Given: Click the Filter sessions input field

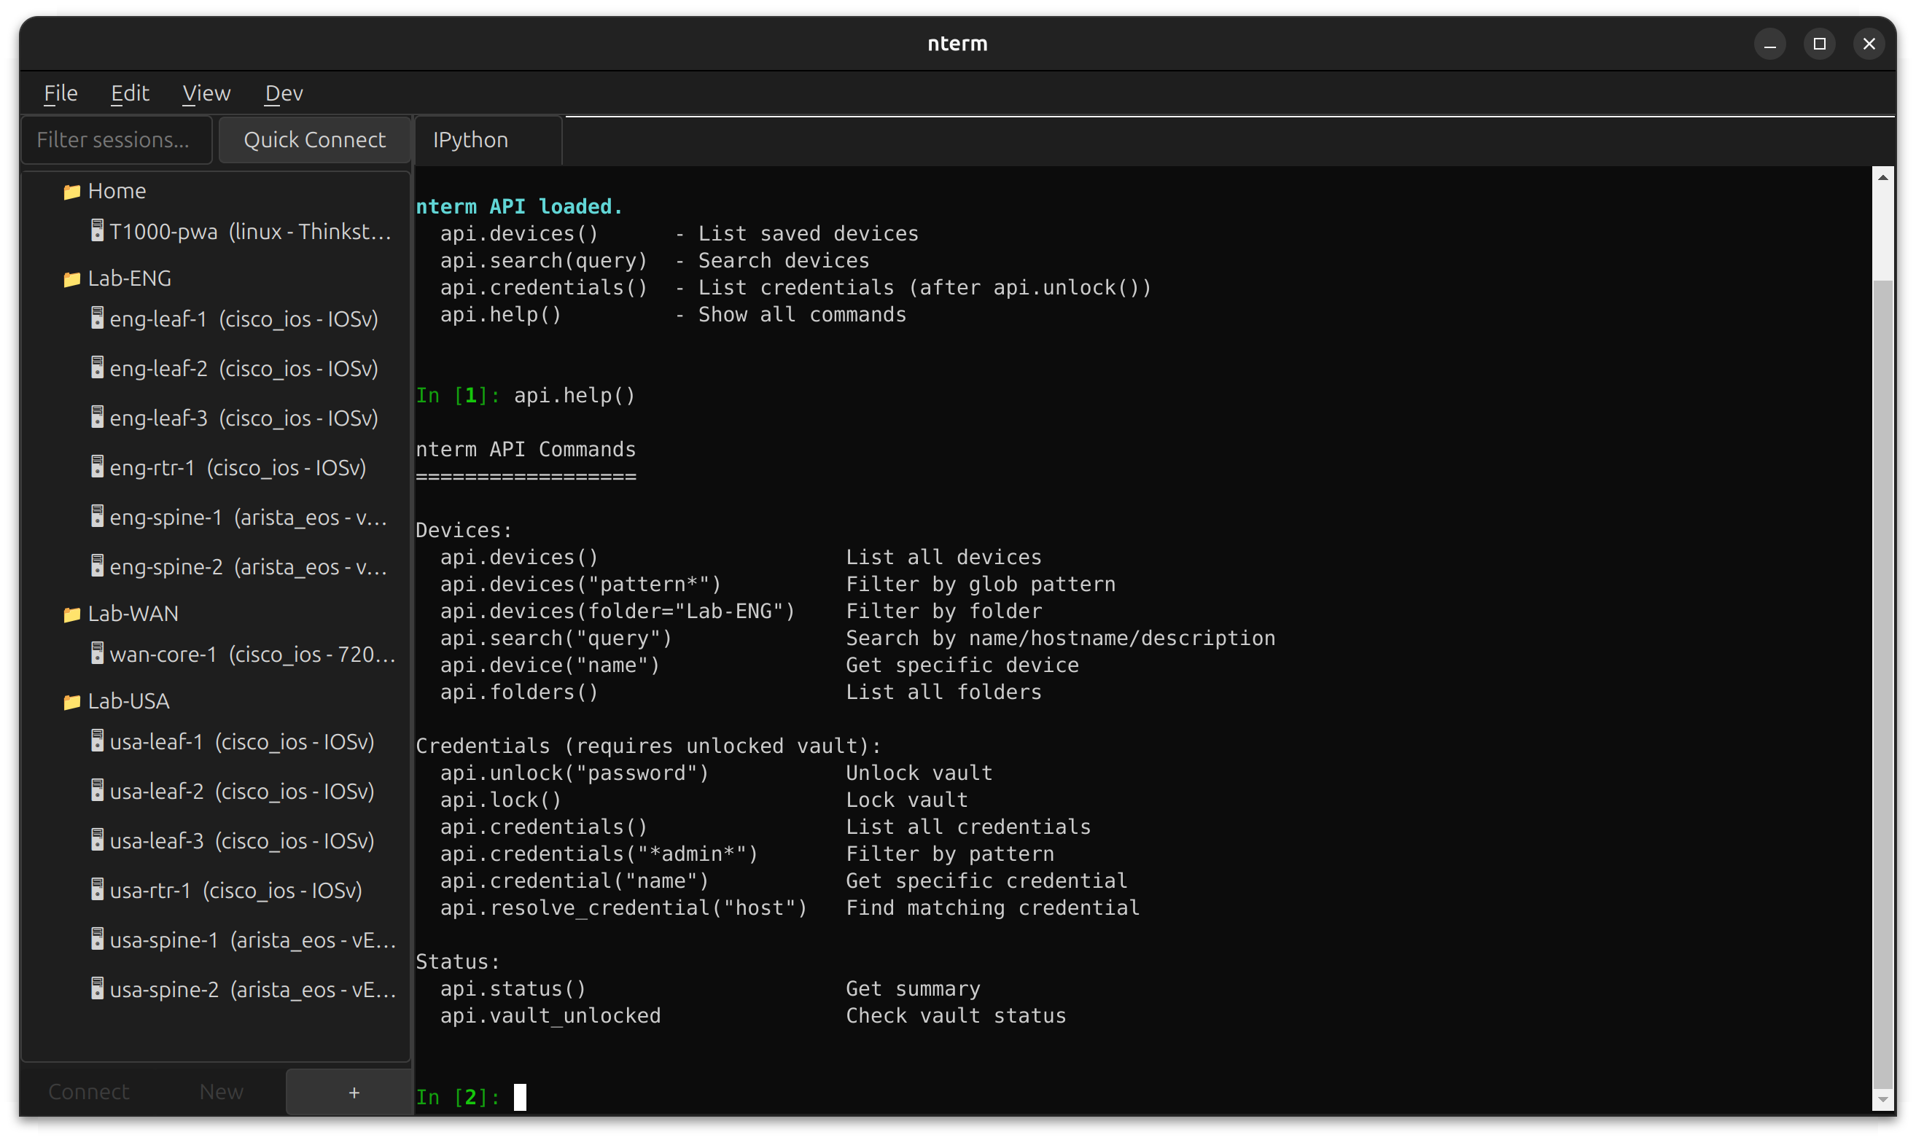Looking at the screenshot, I should click(117, 140).
